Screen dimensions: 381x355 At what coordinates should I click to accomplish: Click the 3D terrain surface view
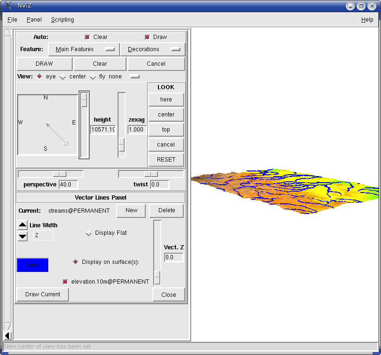tap(285, 191)
